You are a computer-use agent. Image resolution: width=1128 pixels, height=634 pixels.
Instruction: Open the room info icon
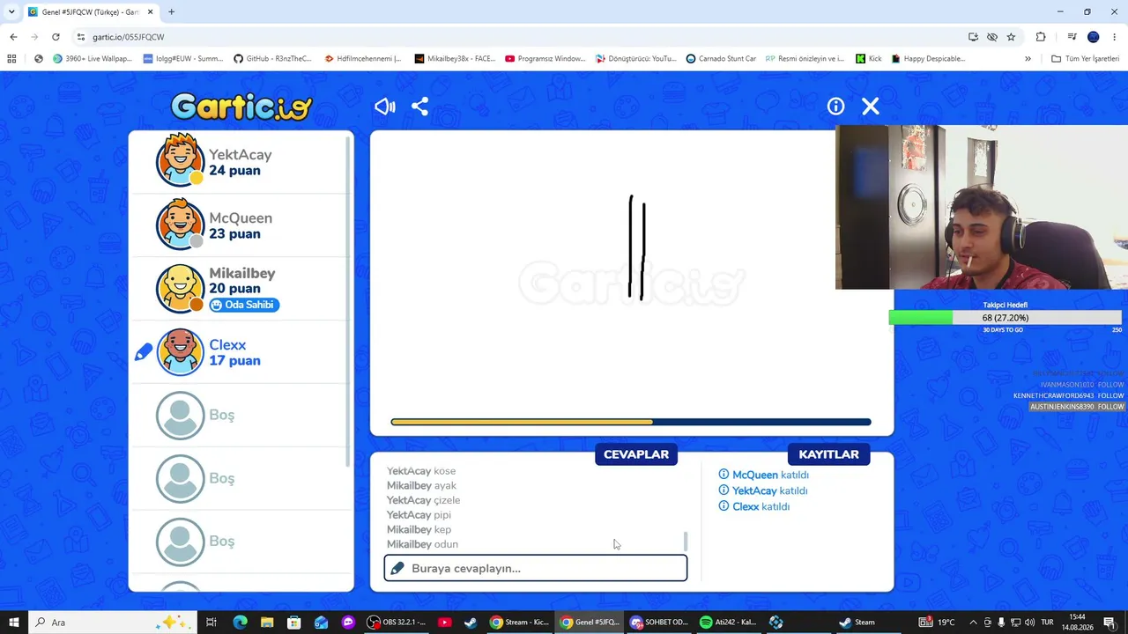tap(835, 107)
